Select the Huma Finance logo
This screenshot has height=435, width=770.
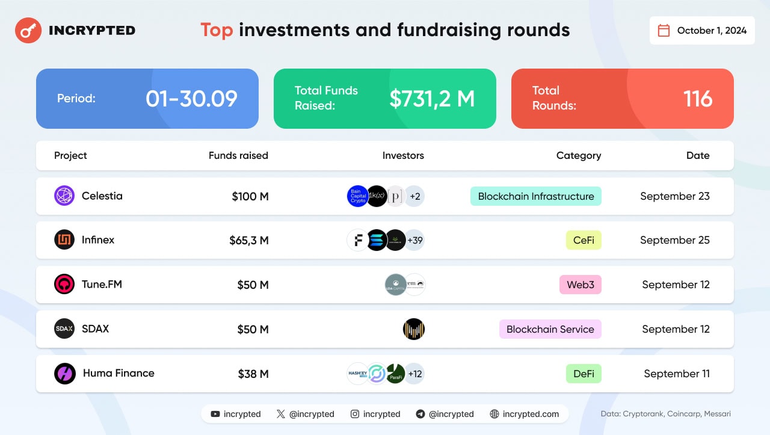[64, 374]
